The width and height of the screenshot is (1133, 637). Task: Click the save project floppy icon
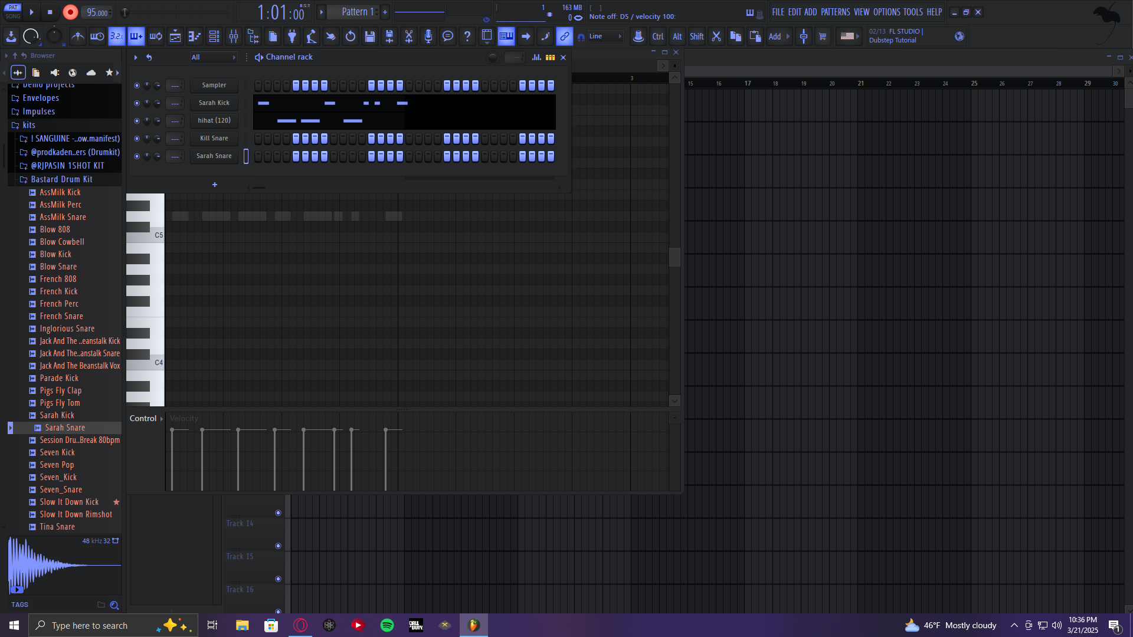click(370, 37)
